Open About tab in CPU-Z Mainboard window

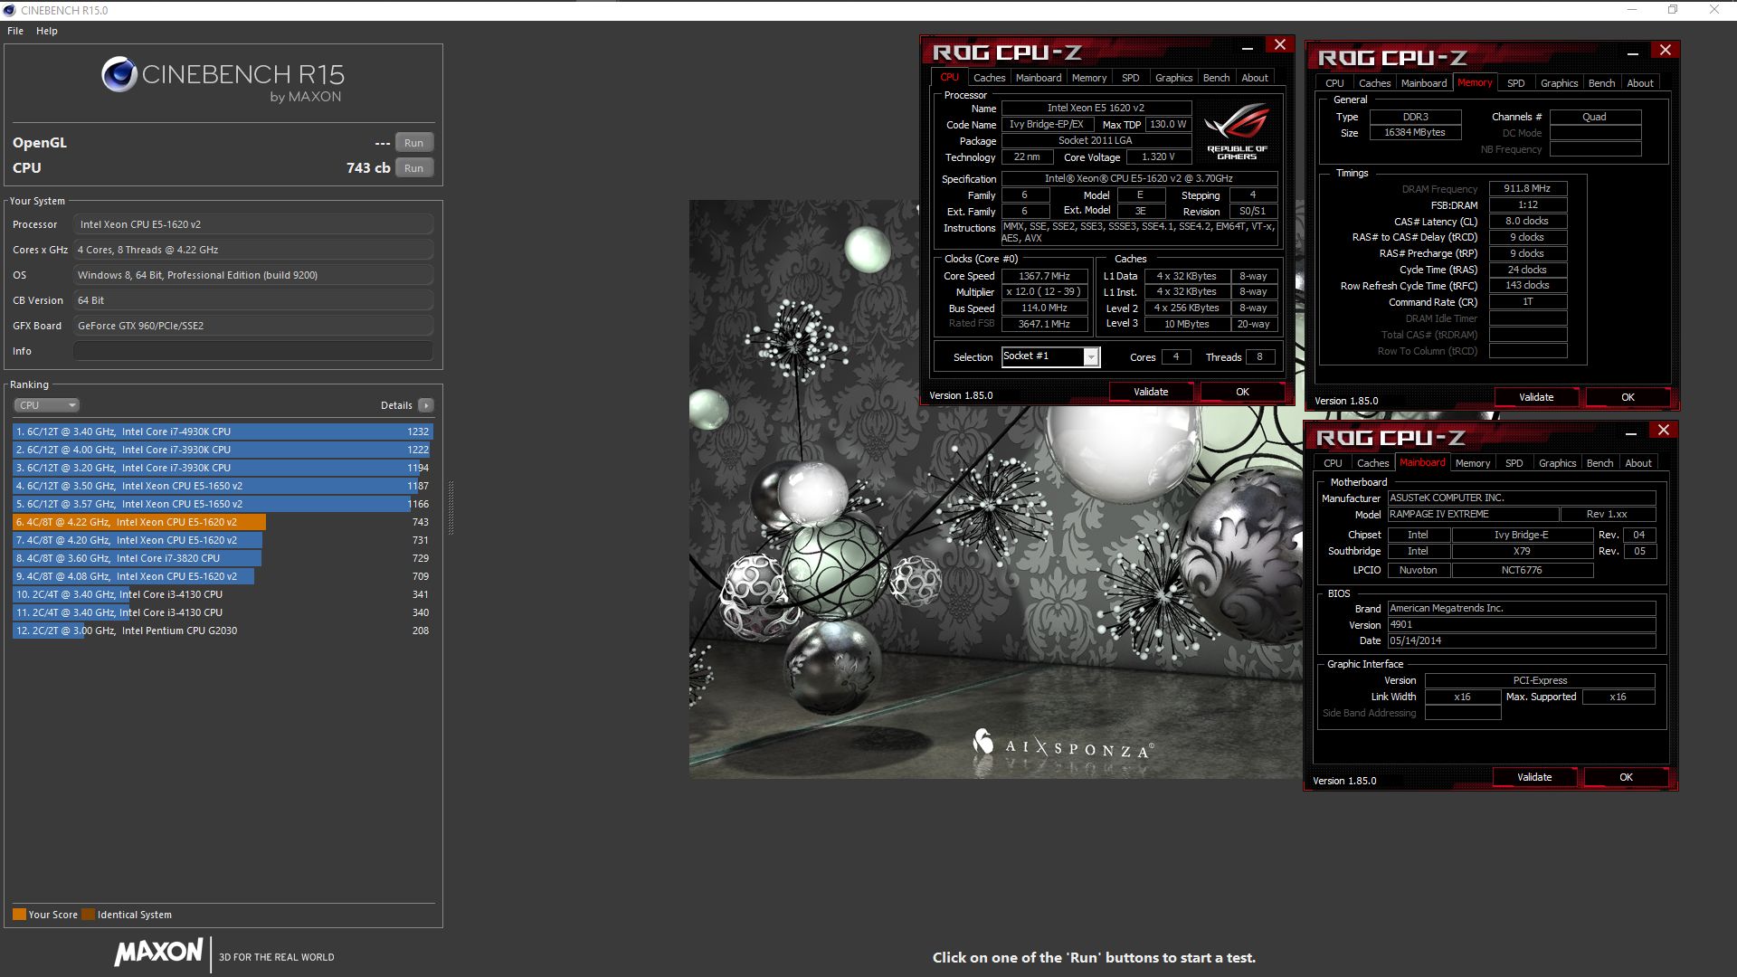(x=1638, y=463)
